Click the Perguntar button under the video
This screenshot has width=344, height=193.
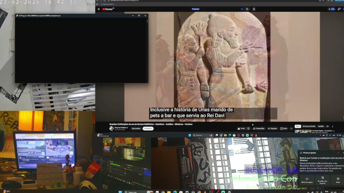(x=272, y=128)
